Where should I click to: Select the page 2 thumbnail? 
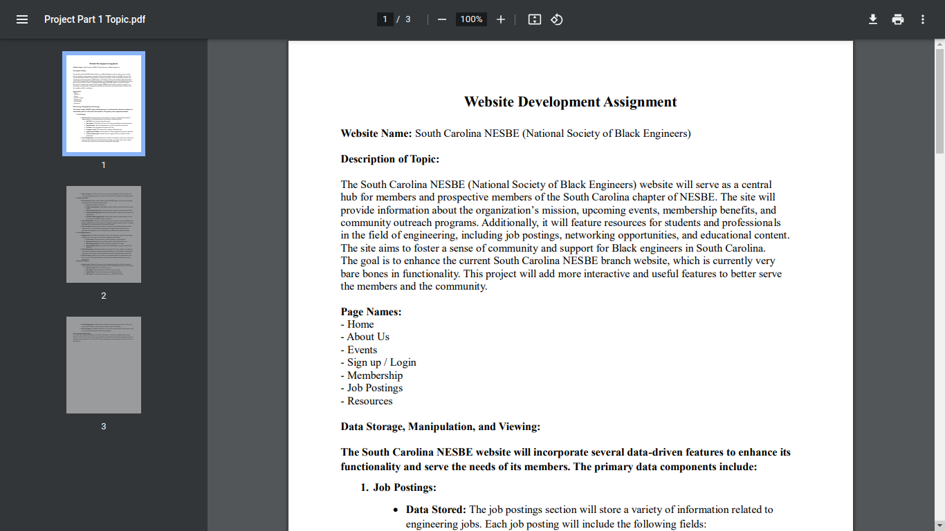click(x=103, y=234)
